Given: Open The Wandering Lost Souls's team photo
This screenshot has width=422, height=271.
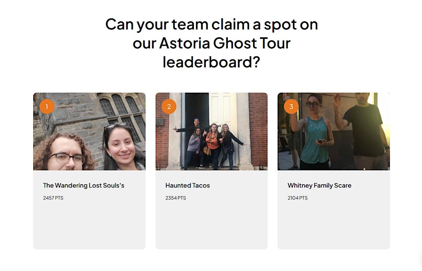Looking at the screenshot, I should point(89,131).
